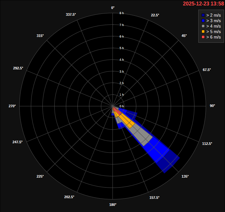The image size is (225, 212).
Task: Click the 270° direction label
Action: 12,106
